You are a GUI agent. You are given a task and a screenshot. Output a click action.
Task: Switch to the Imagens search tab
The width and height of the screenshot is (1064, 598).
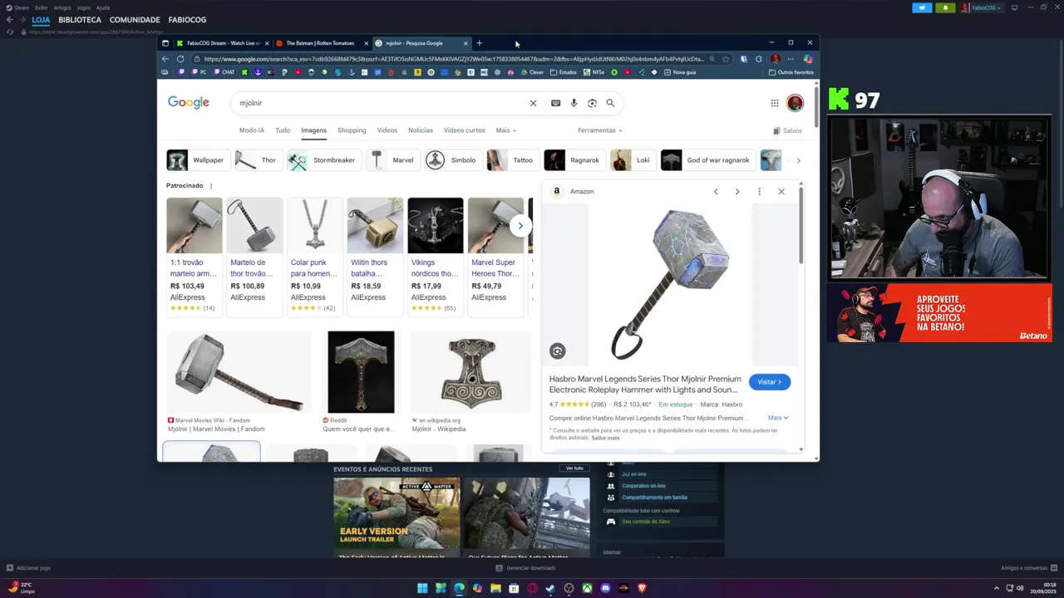coord(313,130)
